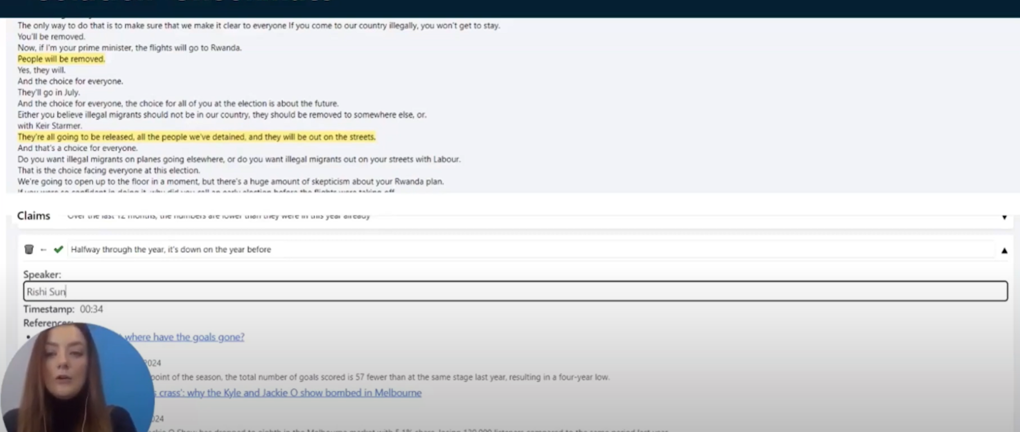The image size is (1020, 432).
Task: Click transcript line about skepticism of Rwanda plan
Action: tap(230, 182)
